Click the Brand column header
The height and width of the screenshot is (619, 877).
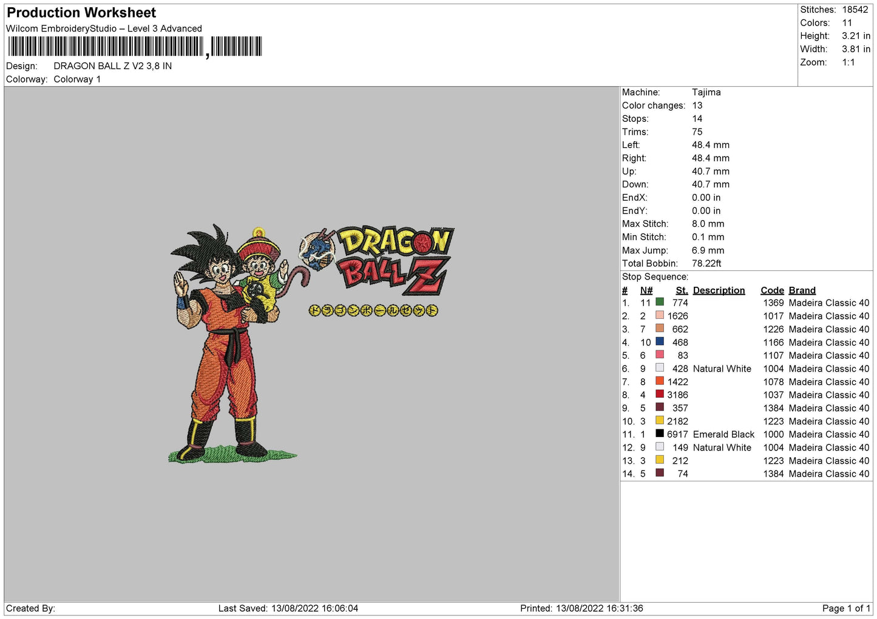point(802,290)
